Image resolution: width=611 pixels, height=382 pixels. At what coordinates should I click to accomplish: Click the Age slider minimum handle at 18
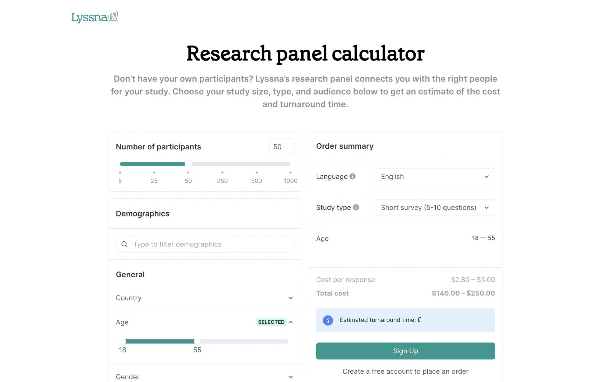click(123, 342)
